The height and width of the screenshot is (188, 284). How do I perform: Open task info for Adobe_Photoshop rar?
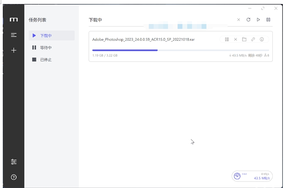[x=262, y=39]
